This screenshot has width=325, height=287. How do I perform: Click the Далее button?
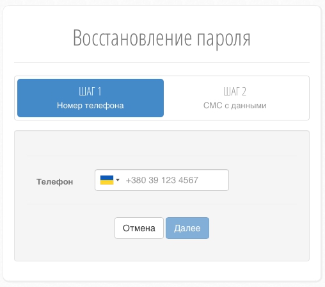pyautogui.click(x=187, y=228)
